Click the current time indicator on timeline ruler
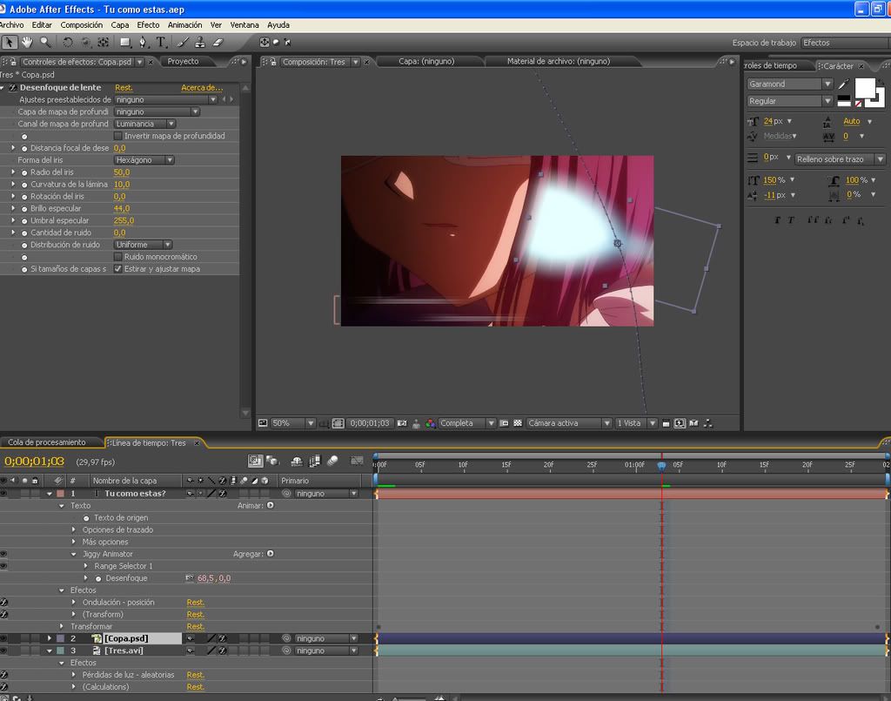 (x=661, y=466)
